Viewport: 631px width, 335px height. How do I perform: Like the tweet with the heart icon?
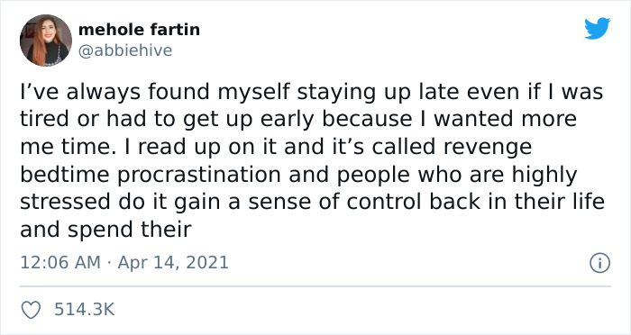pyautogui.click(x=31, y=310)
